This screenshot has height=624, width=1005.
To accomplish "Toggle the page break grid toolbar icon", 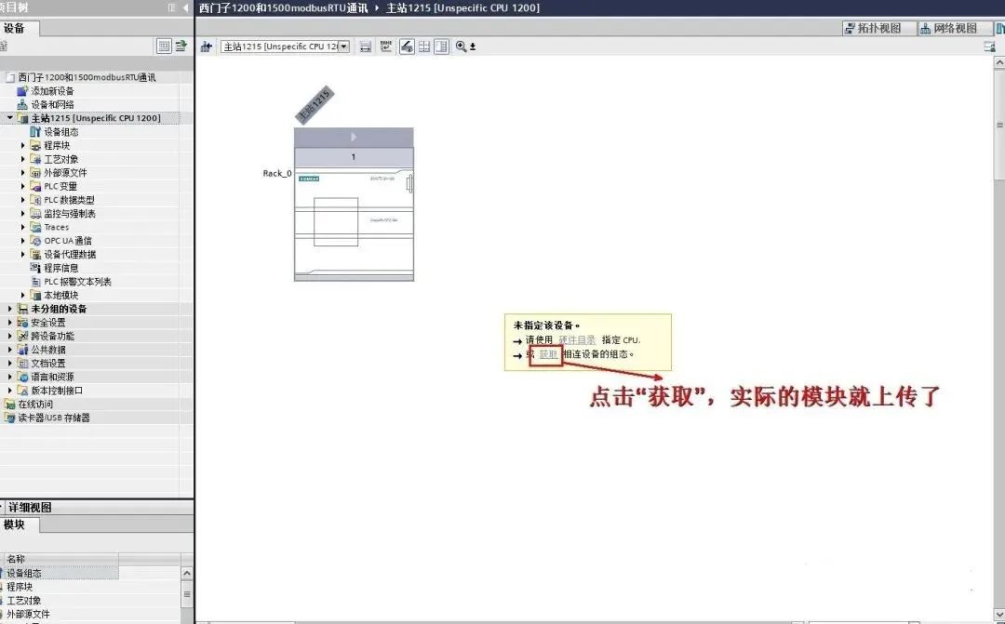I will pos(424,46).
